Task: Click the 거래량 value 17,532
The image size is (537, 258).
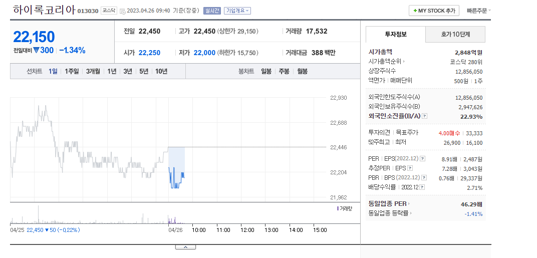Action: pyautogui.click(x=317, y=32)
